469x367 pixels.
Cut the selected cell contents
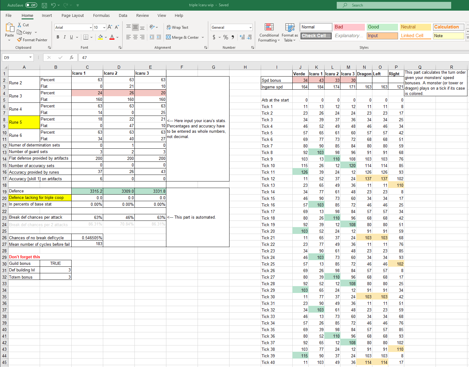(23, 25)
